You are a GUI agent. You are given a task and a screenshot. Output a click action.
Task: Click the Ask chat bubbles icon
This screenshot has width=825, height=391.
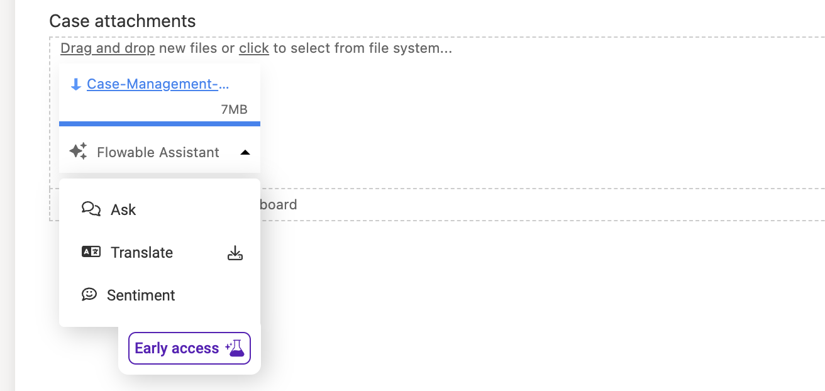[x=91, y=209]
